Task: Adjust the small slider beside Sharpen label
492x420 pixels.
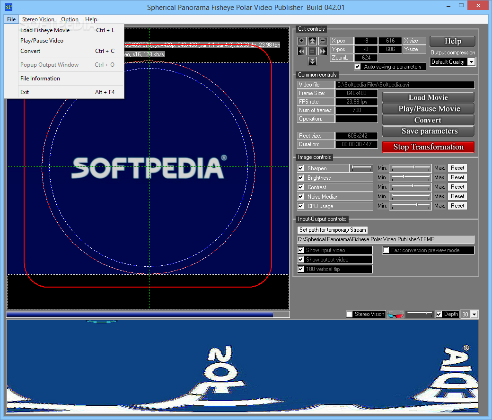Action: pos(361,168)
